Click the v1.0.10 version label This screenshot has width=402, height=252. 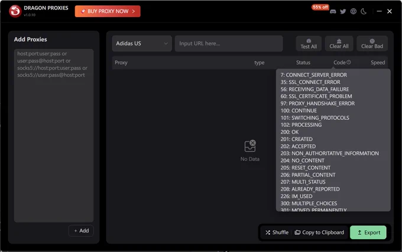click(x=30, y=15)
